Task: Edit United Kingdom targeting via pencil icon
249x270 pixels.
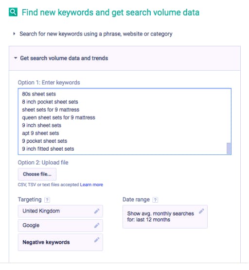Action: click(x=97, y=211)
